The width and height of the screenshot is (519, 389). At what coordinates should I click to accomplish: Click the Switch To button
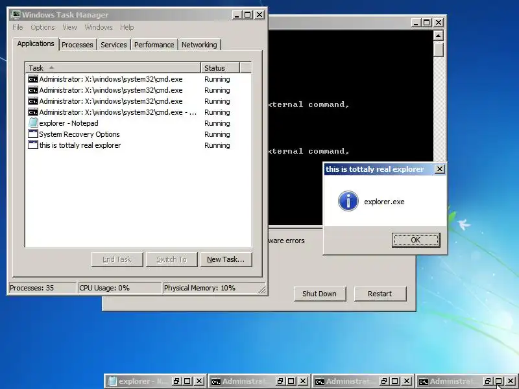pyautogui.click(x=172, y=260)
